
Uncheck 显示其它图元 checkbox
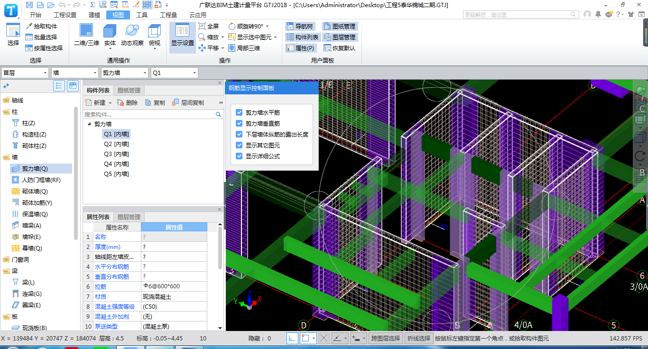(239, 145)
